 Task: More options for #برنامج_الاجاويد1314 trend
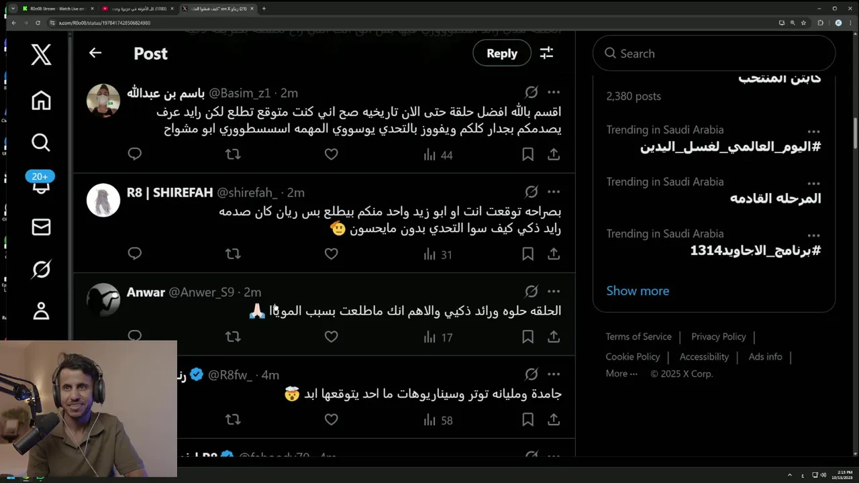(814, 236)
